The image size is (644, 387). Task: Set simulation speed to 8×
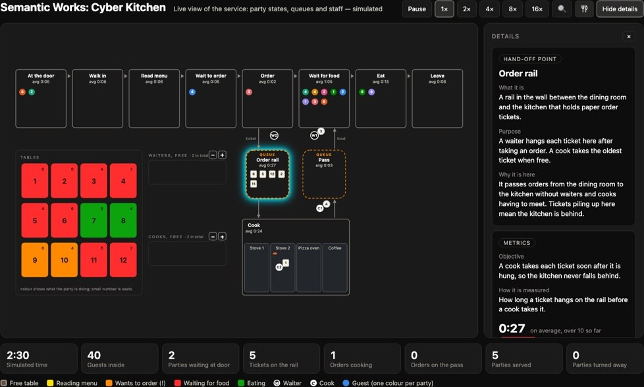click(x=512, y=9)
